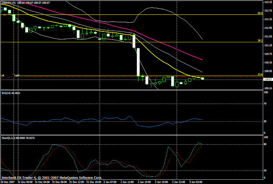Click the 31 Dec 12:00 time label
Viewport: 273px width, 184px height.
pos(76,182)
